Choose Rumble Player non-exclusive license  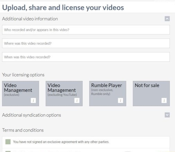(x=108, y=93)
